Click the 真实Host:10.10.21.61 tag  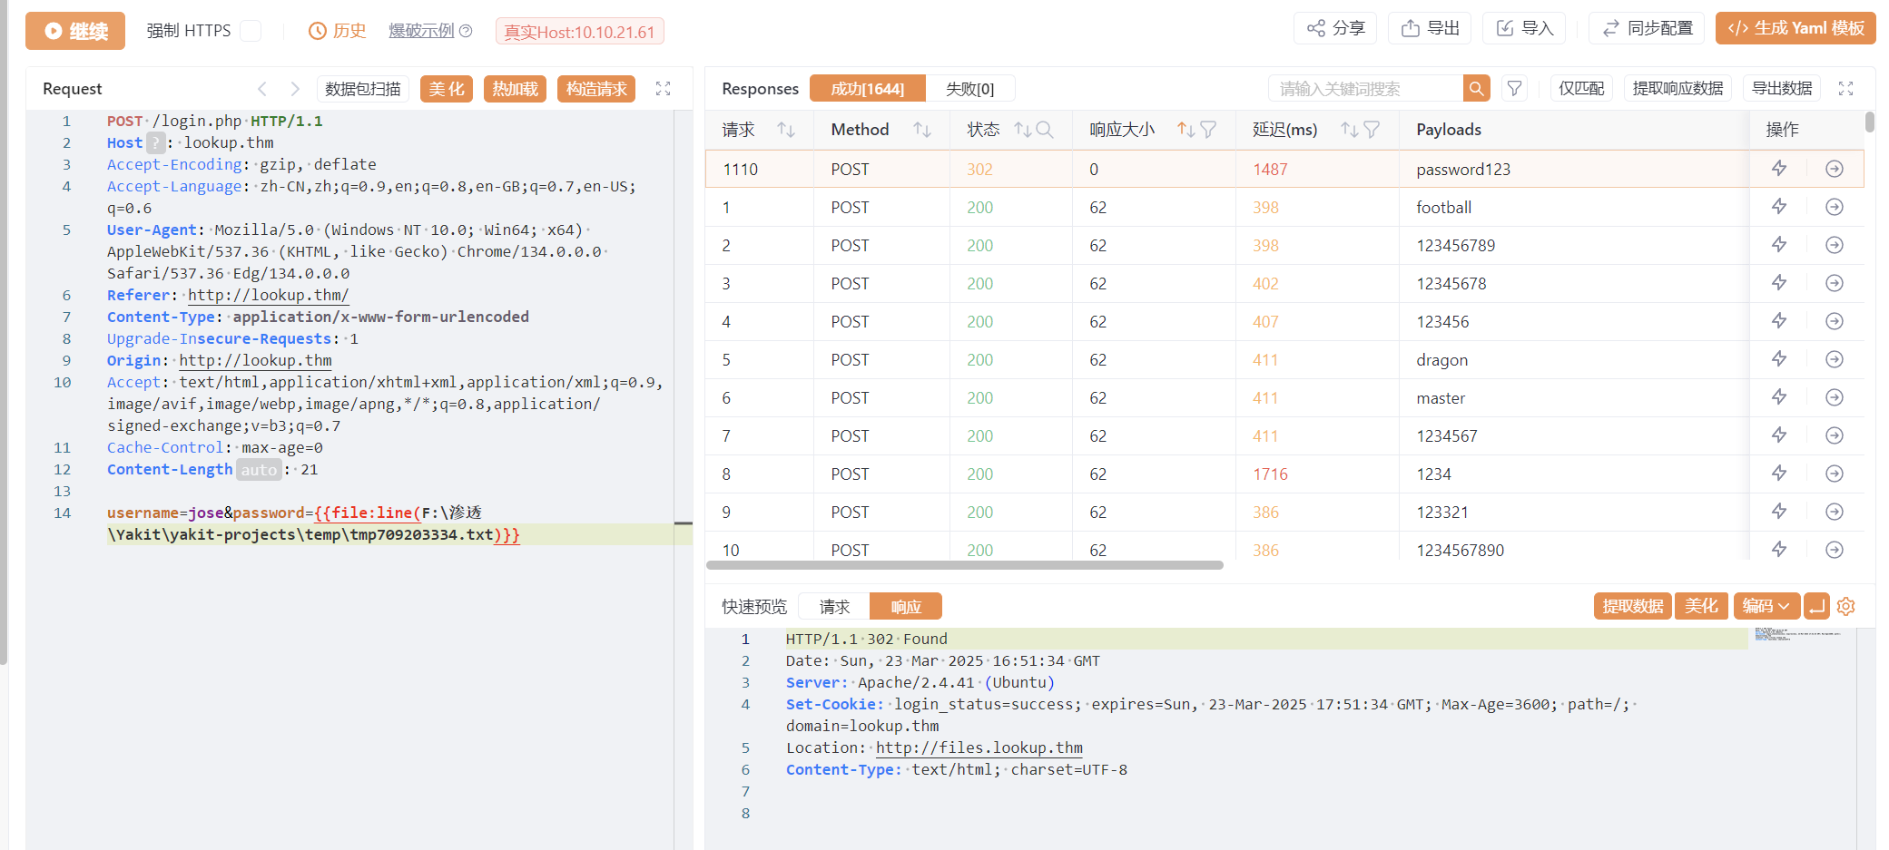579,32
